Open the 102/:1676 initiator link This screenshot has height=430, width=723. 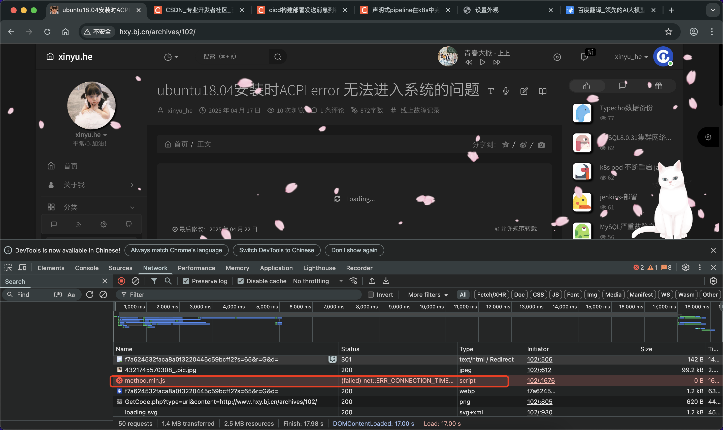click(541, 380)
